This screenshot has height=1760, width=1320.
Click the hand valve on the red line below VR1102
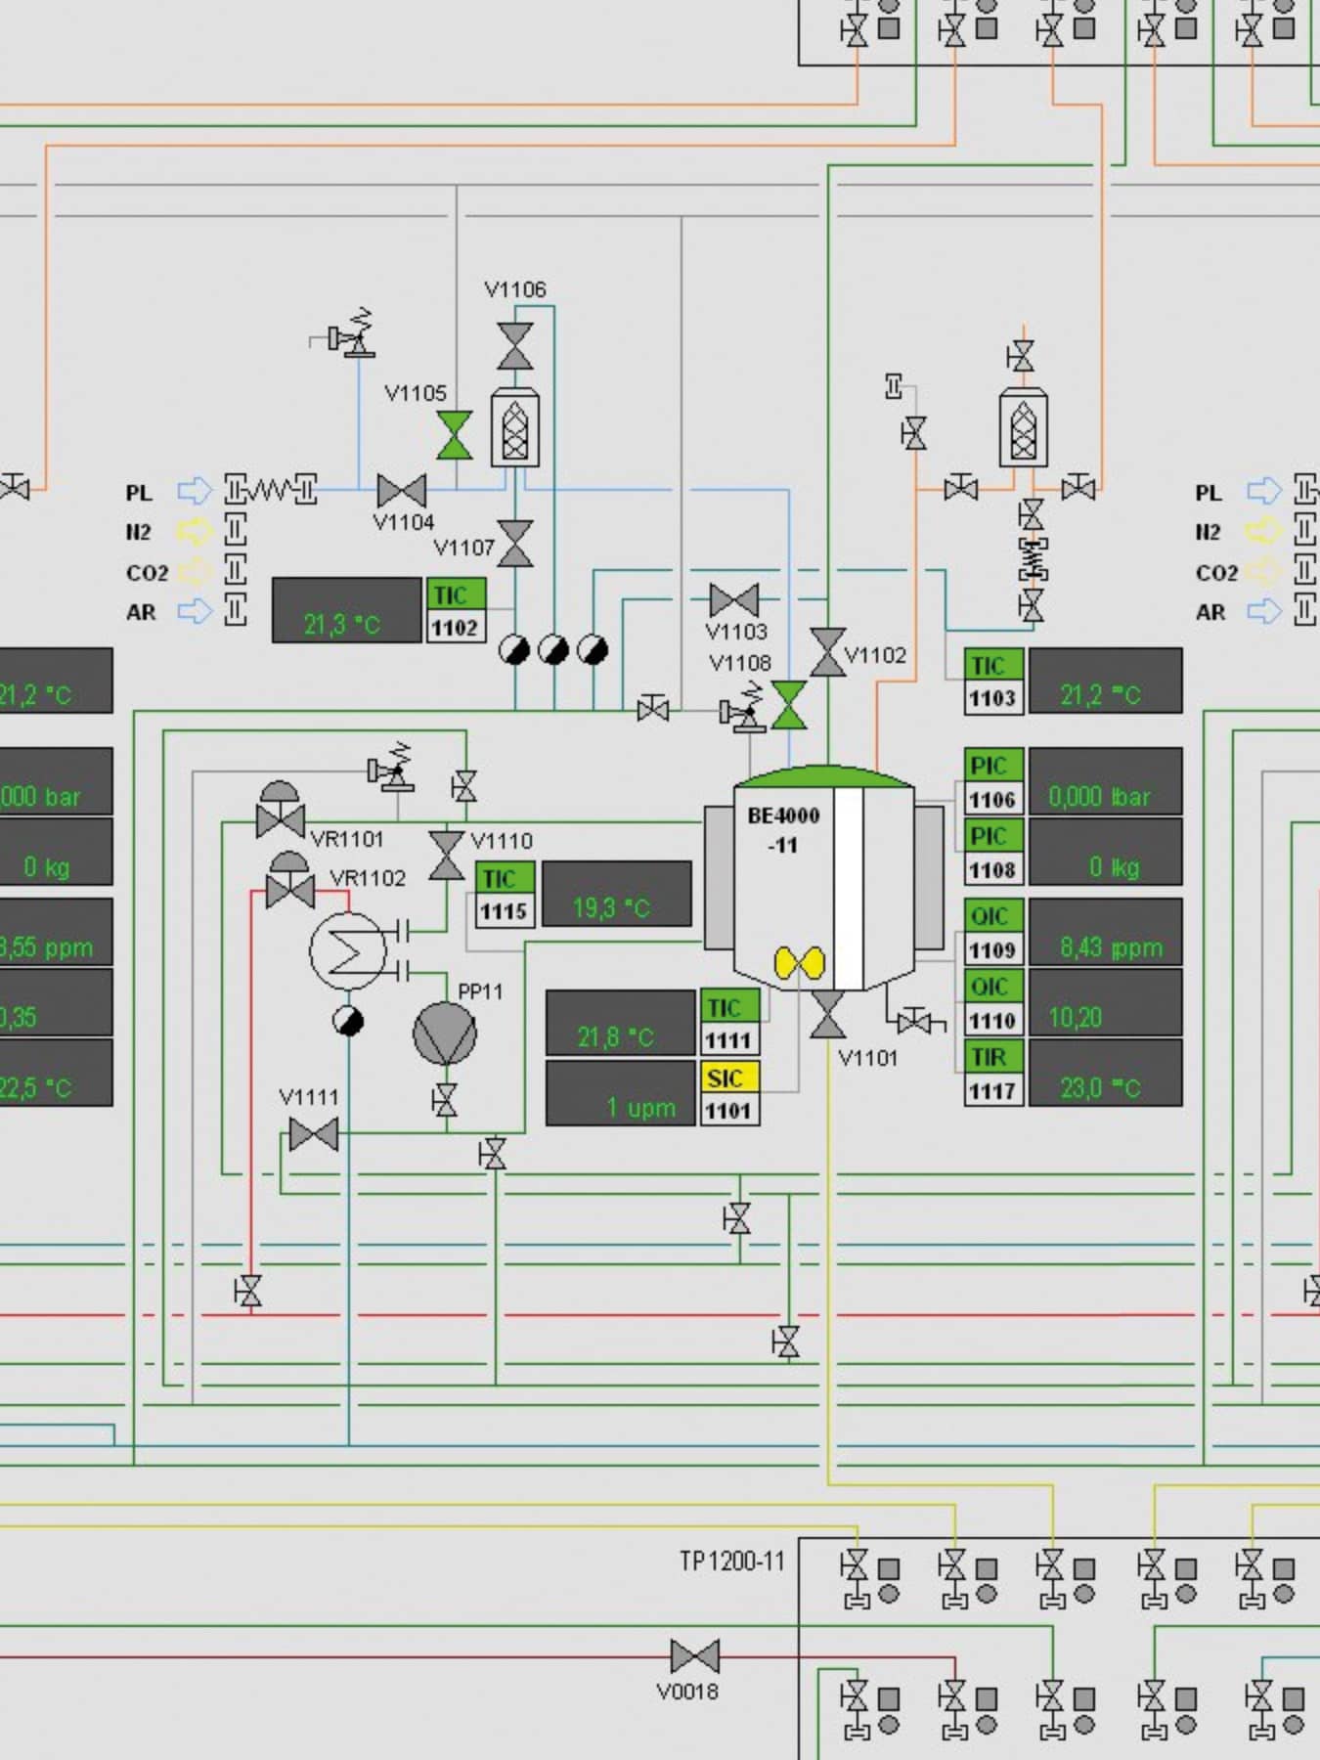(x=250, y=1291)
